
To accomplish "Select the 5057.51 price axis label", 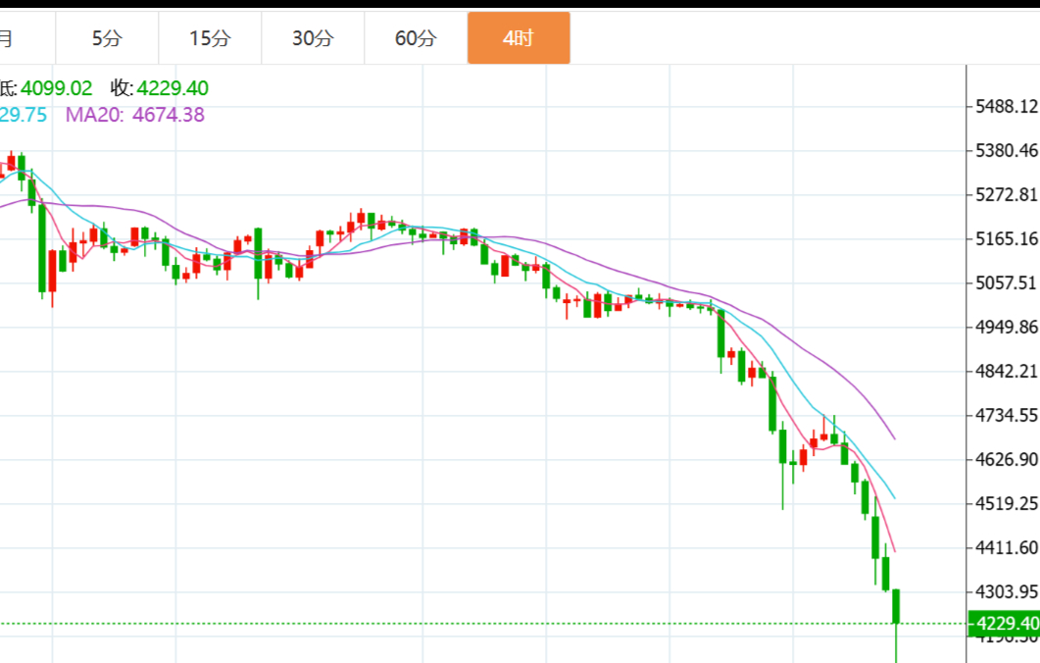I will (x=1007, y=282).
